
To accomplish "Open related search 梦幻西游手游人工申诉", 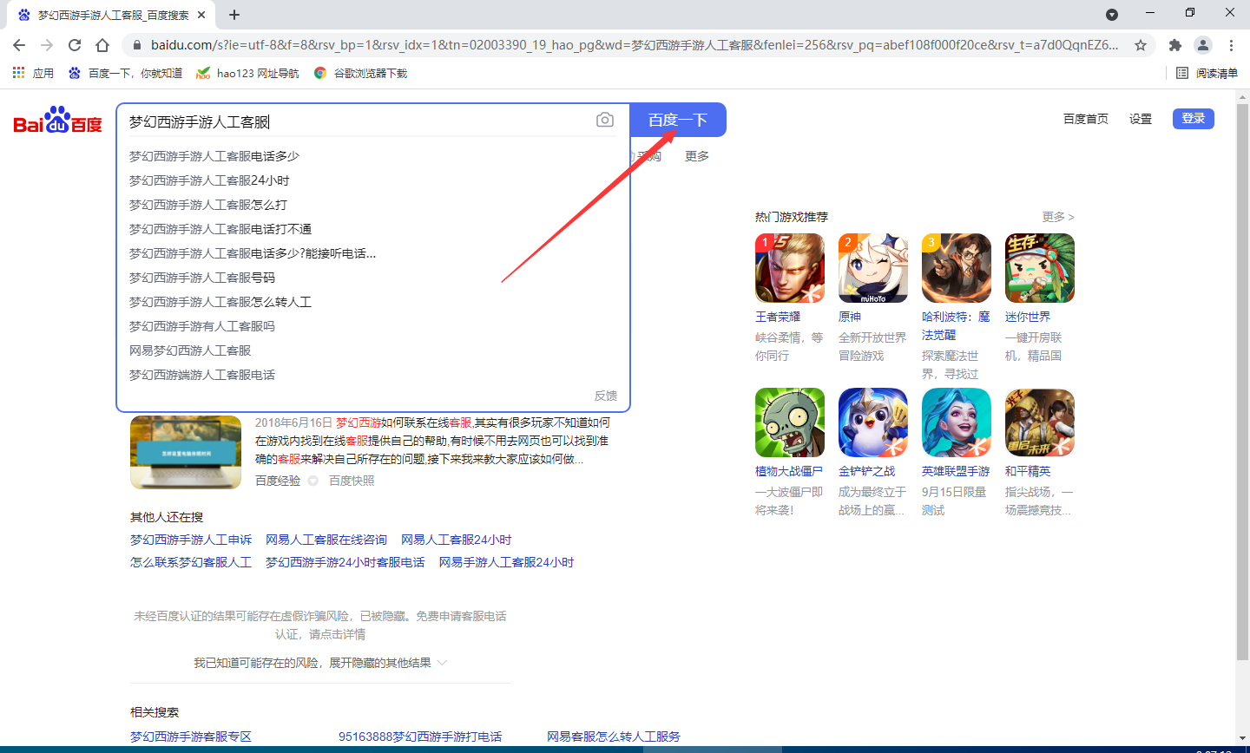I will [x=191, y=540].
